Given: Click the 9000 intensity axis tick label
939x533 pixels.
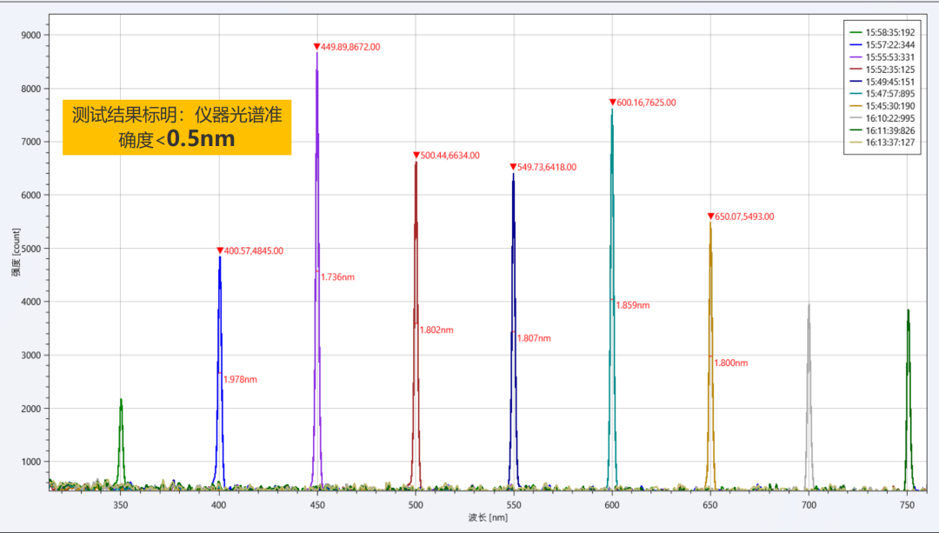Looking at the screenshot, I should click(30, 36).
